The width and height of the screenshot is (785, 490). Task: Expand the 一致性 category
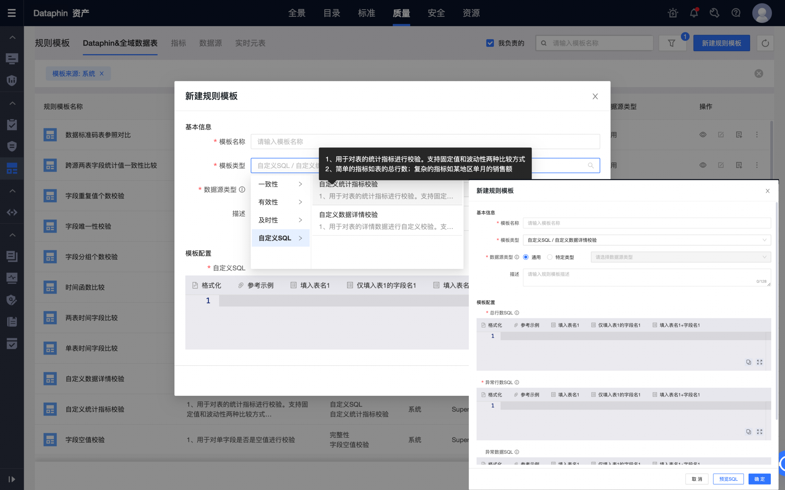[x=281, y=184]
